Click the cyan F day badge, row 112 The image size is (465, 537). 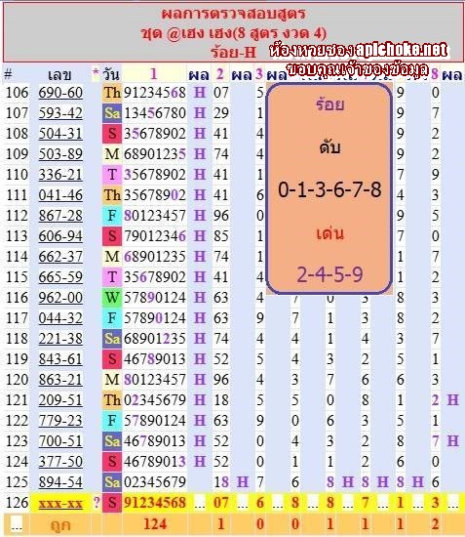pos(112,216)
